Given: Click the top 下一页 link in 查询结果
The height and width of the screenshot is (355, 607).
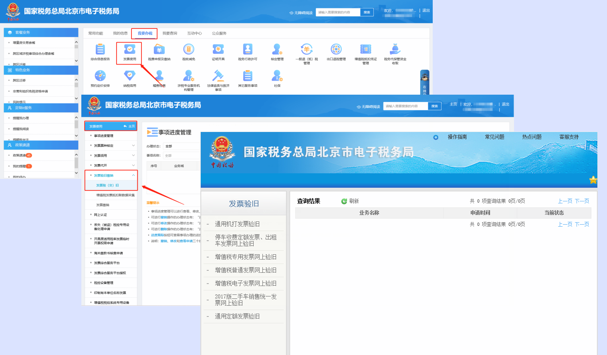Looking at the screenshot, I should pyautogui.click(x=582, y=201).
